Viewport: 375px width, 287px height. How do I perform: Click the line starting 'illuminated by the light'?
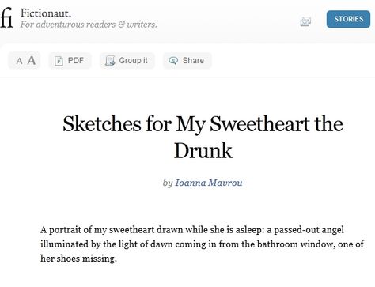(202, 244)
